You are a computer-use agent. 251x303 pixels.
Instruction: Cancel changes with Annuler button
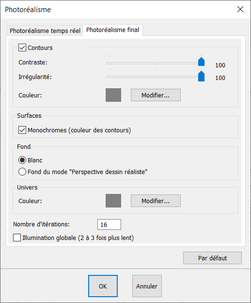(147, 286)
